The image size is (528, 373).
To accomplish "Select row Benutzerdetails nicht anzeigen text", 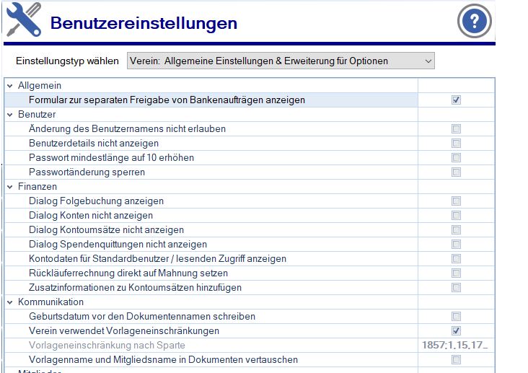I will click(x=94, y=143).
